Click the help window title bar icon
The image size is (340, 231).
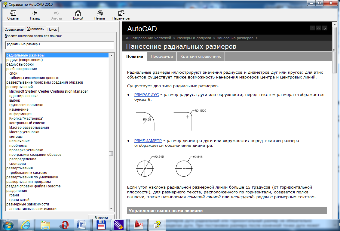coord(5,4)
